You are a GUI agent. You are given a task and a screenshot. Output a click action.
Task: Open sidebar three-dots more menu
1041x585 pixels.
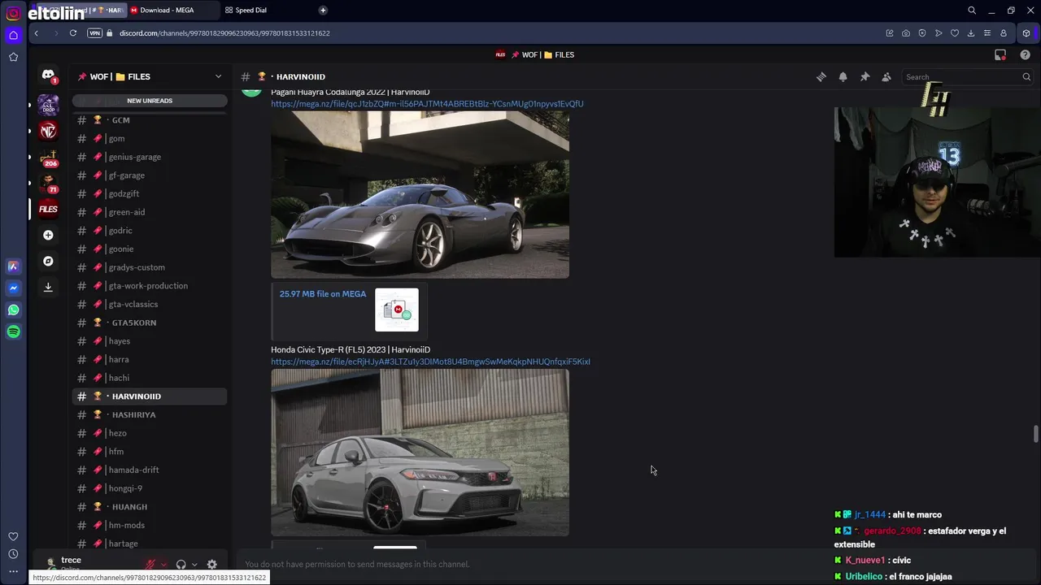[13, 572]
